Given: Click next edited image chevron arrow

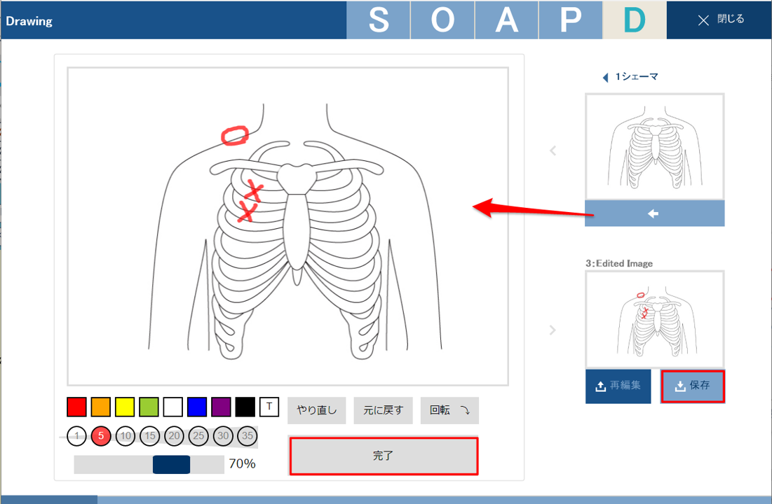Looking at the screenshot, I should (x=553, y=330).
